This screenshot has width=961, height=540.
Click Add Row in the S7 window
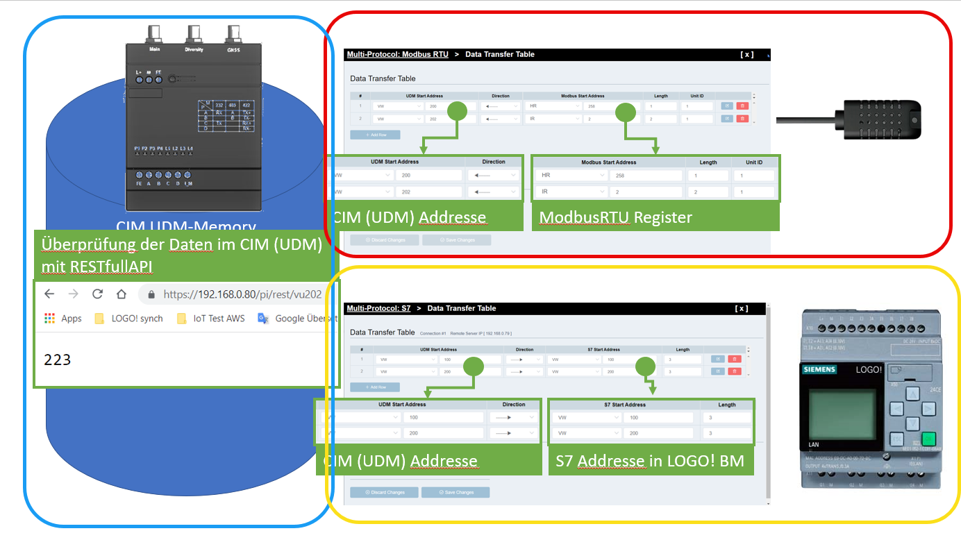click(x=375, y=387)
